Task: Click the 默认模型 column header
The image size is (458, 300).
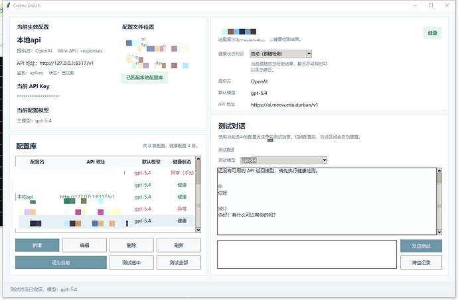Action: (151, 162)
